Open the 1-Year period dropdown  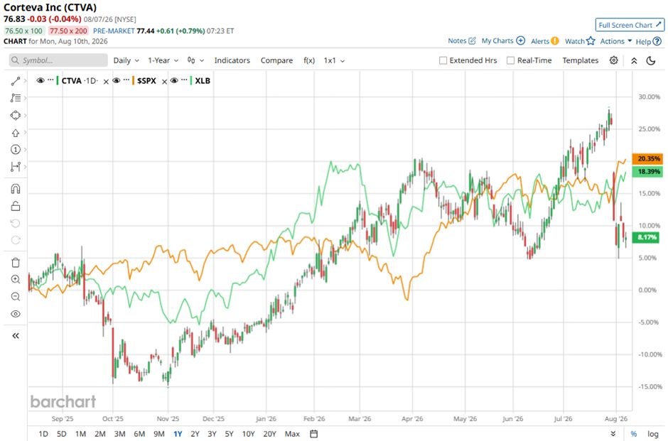click(x=163, y=60)
